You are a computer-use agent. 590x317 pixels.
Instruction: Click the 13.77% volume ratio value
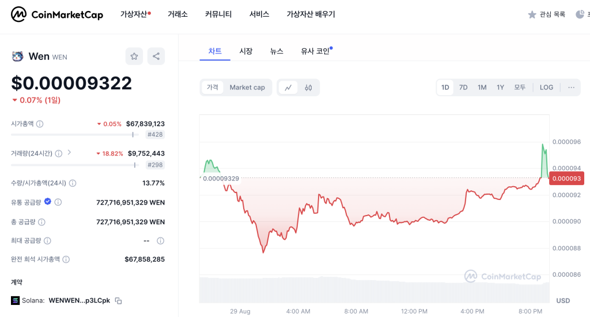point(153,183)
